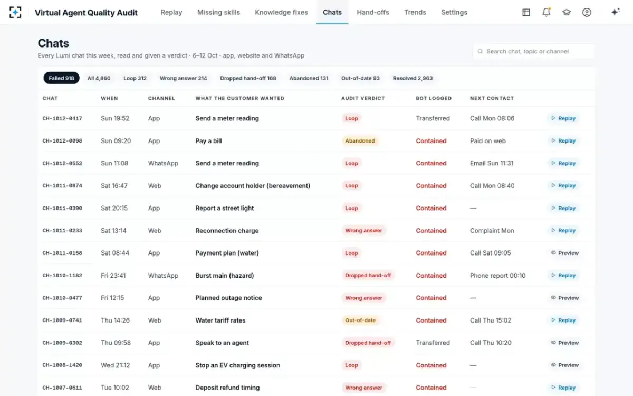Replay the Burst main (hazard) chat
This screenshot has height=396, width=633.
coord(563,276)
